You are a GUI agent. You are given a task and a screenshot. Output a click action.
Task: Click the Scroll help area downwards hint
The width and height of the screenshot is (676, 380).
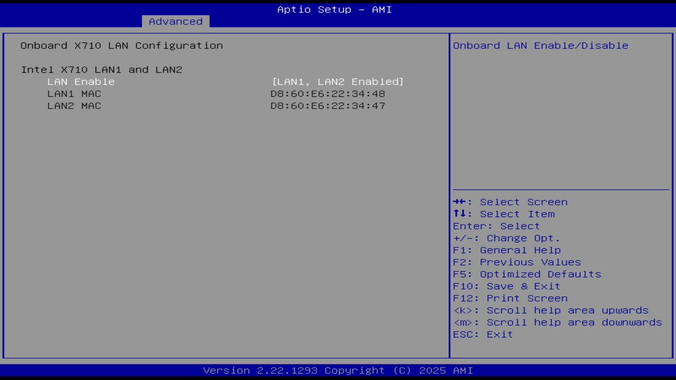[x=557, y=322]
